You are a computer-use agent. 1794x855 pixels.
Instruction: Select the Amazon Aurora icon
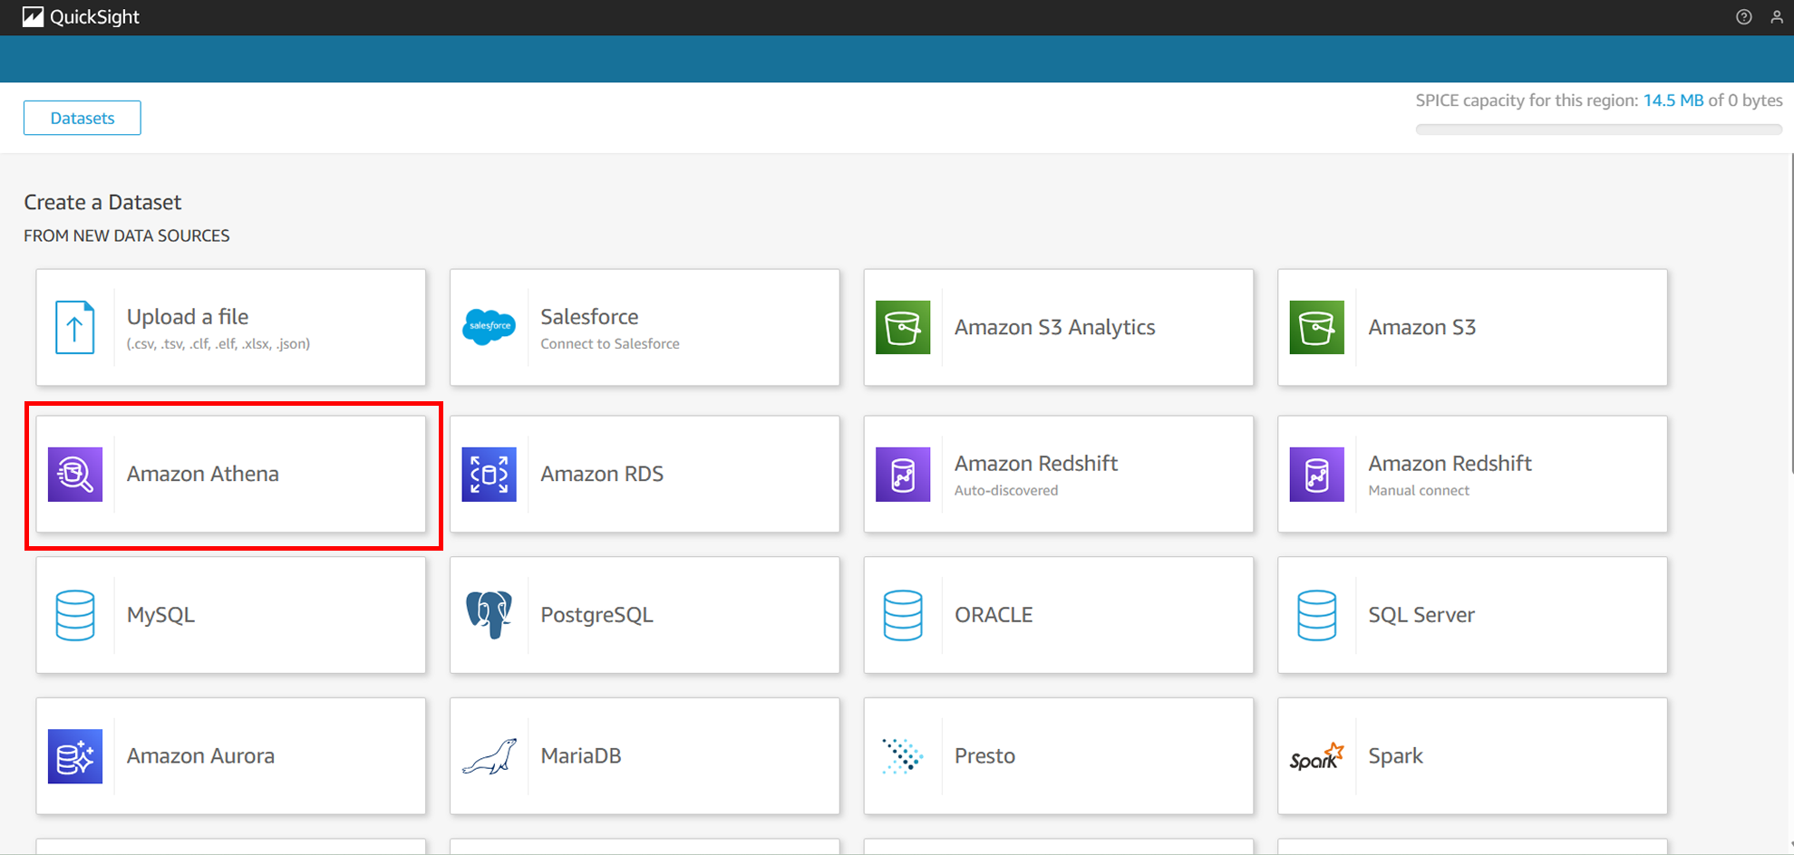pos(75,756)
